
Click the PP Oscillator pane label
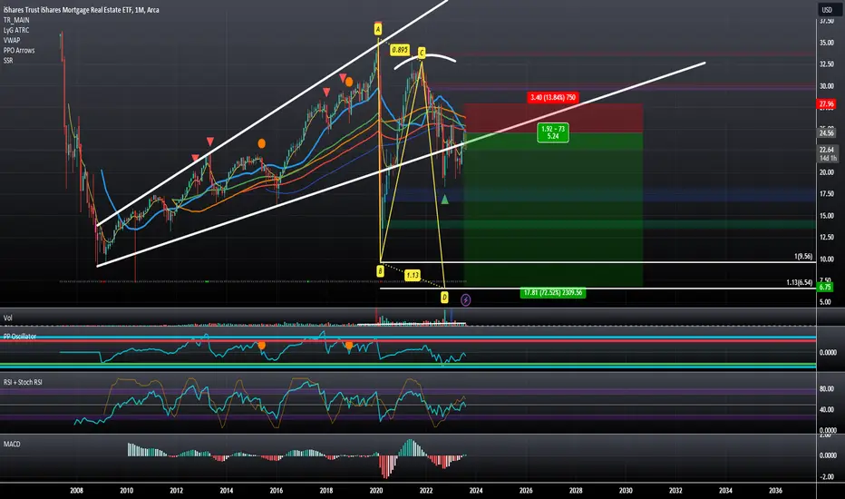tap(20, 336)
